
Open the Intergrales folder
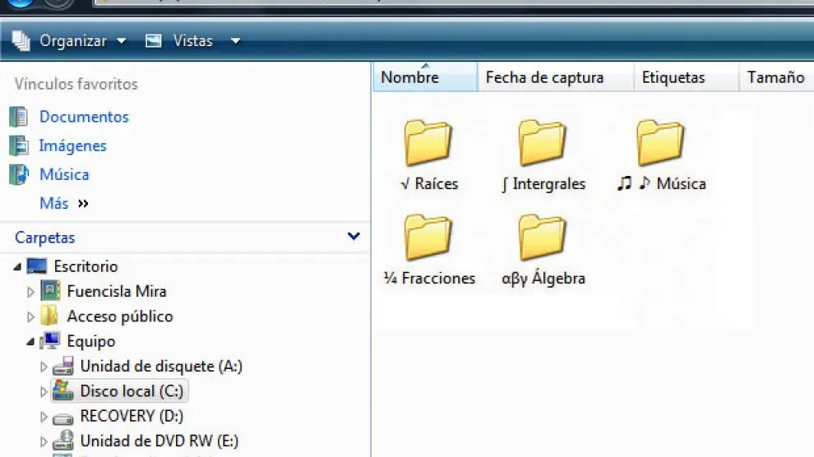542,145
